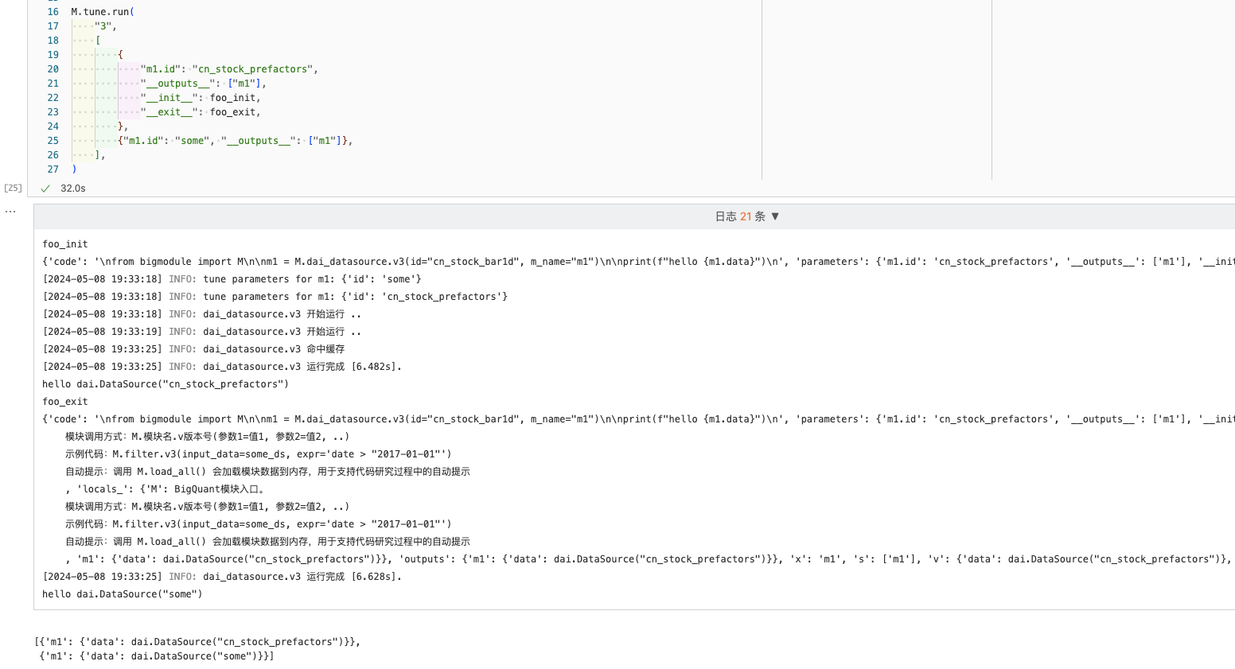Click the "some" string on code line 25
The image size is (1235, 669).
[192, 141]
